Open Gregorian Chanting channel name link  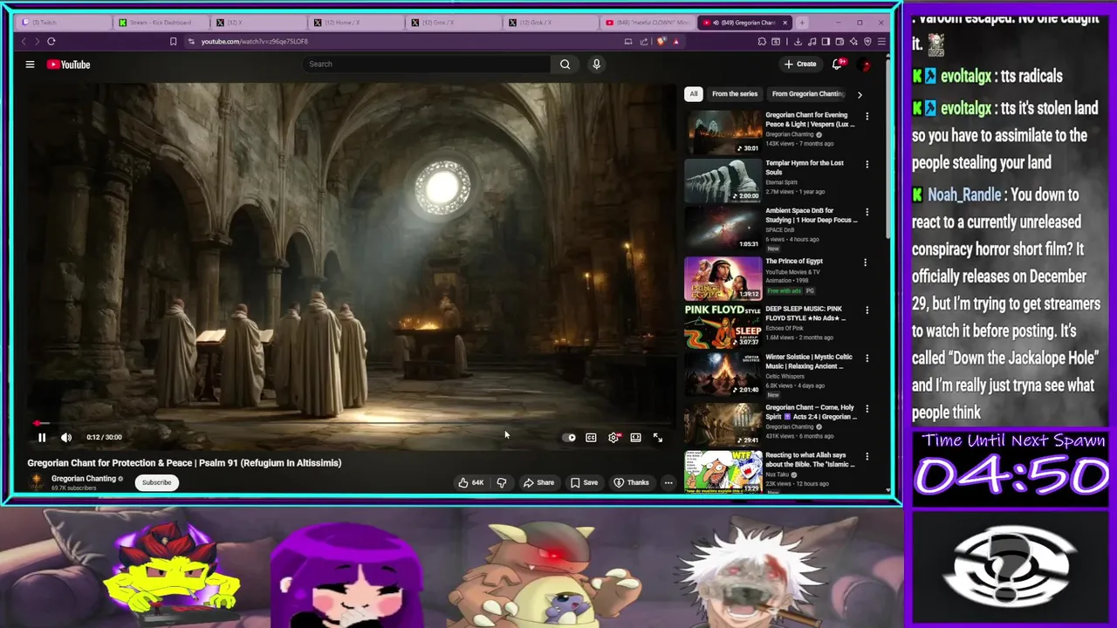84,479
